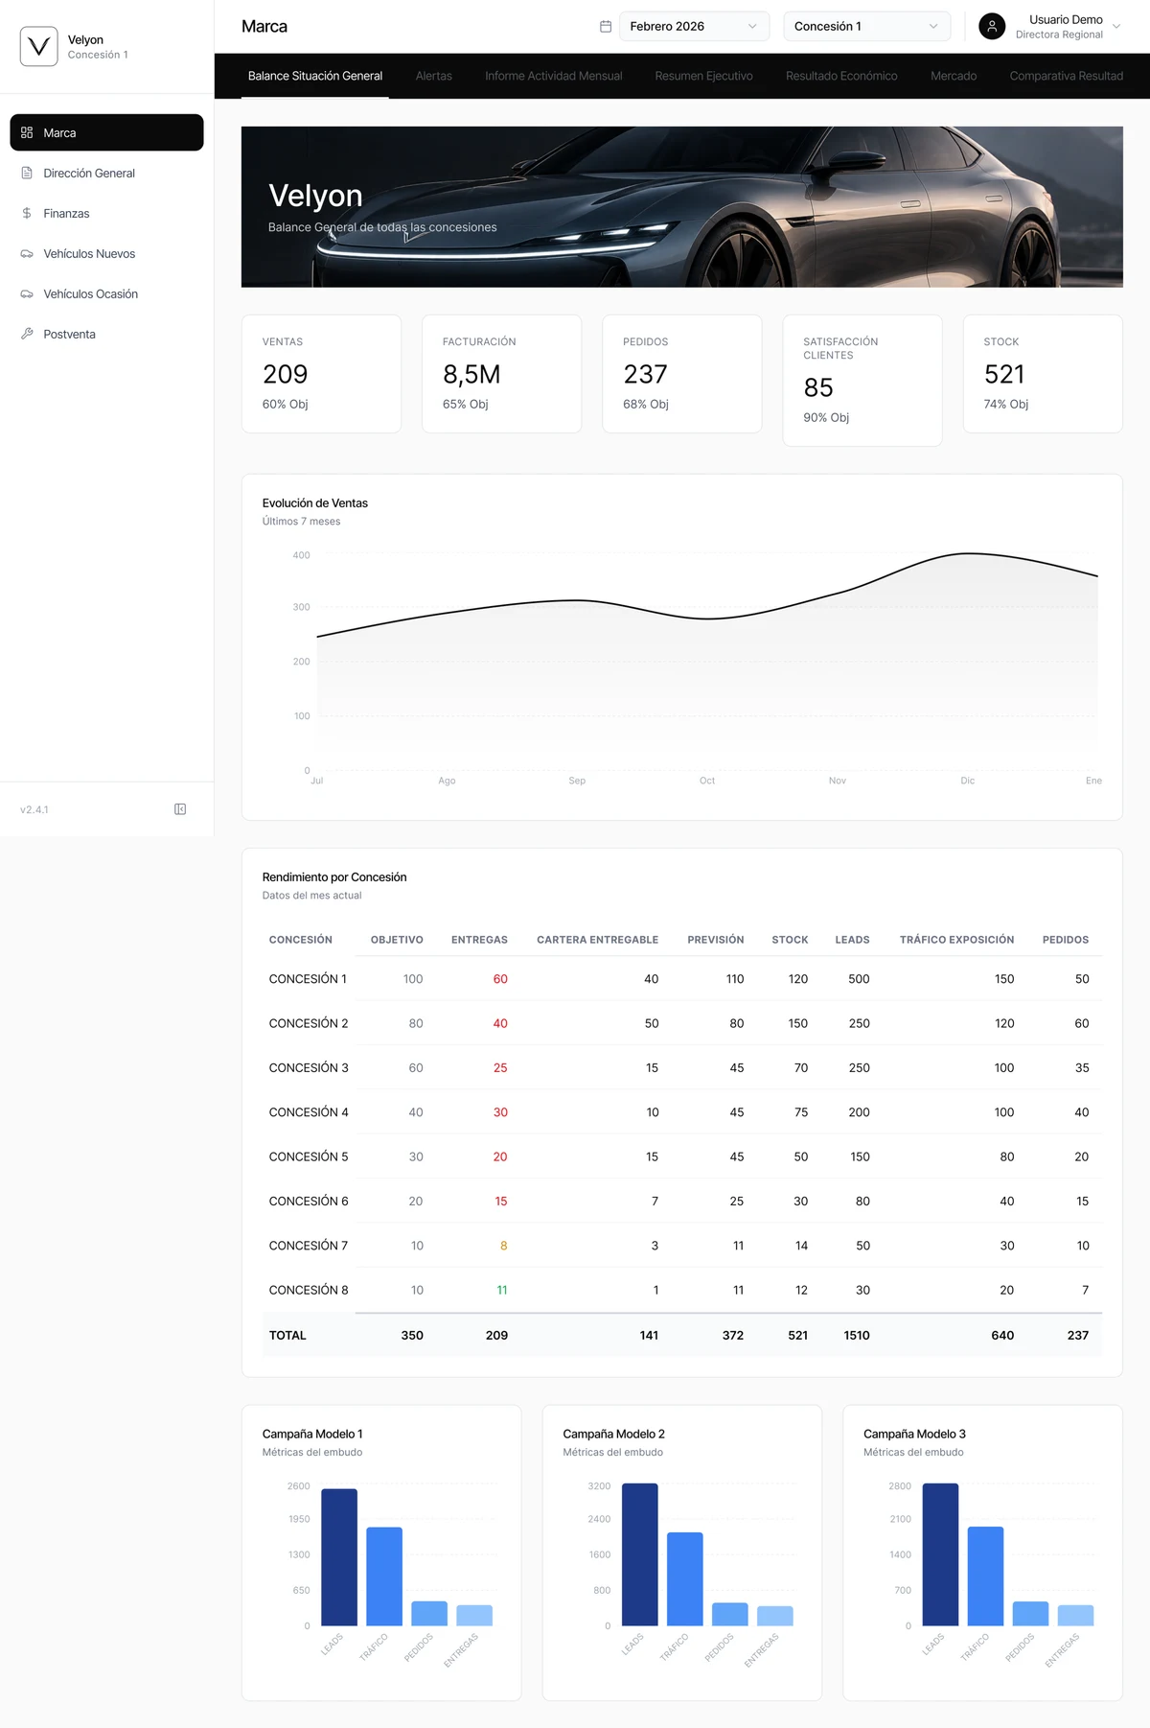Click the Entregas column header

(479, 940)
